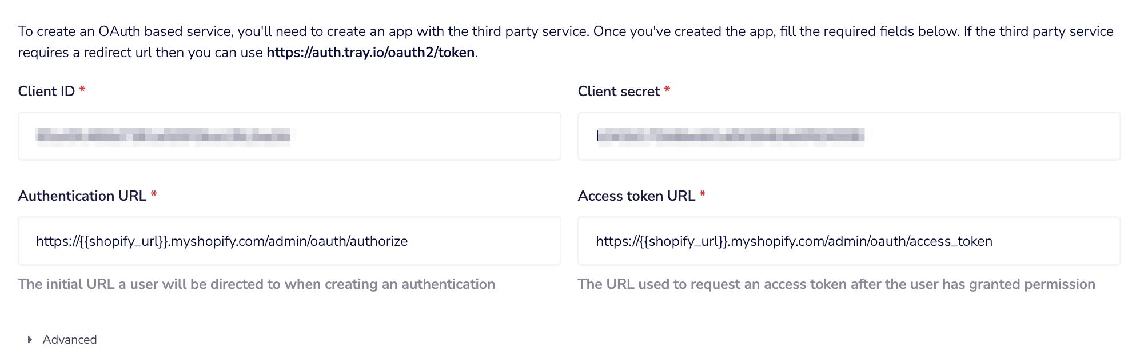Click the auth.tray.io/oauth2/token redirect URL link
Screen dimensions: 1136x358
click(x=370, y=52)
